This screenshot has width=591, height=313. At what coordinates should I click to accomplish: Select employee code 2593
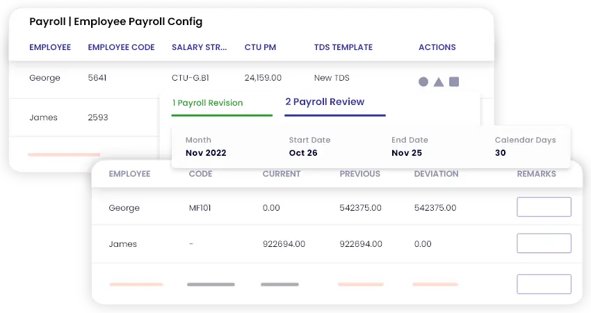[98, 118]
